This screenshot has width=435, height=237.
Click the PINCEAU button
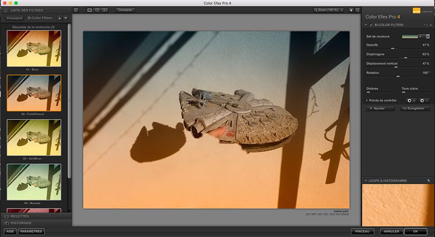tap(363, 231)
